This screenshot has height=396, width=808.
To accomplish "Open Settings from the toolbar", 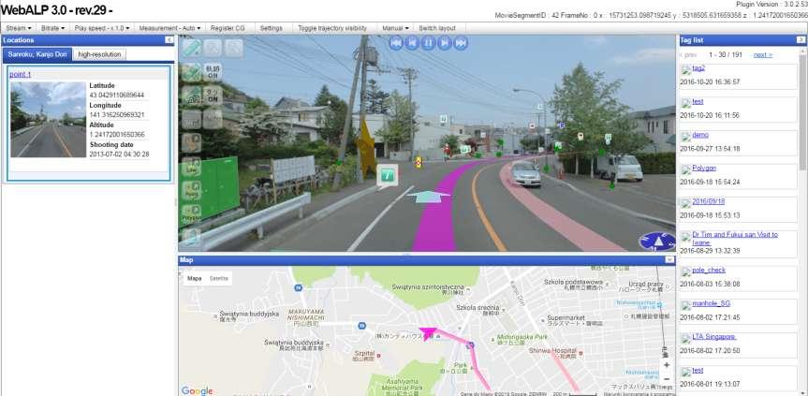I will click(272, 28).
